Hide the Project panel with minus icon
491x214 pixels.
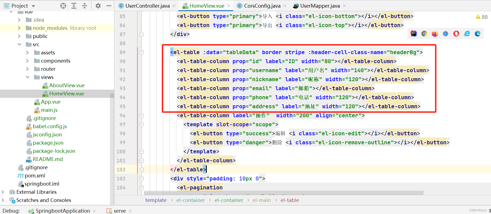tap(109, 6)
